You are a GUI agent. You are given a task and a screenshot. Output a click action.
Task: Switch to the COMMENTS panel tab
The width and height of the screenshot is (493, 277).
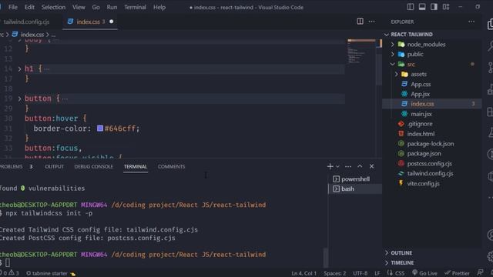171,166
